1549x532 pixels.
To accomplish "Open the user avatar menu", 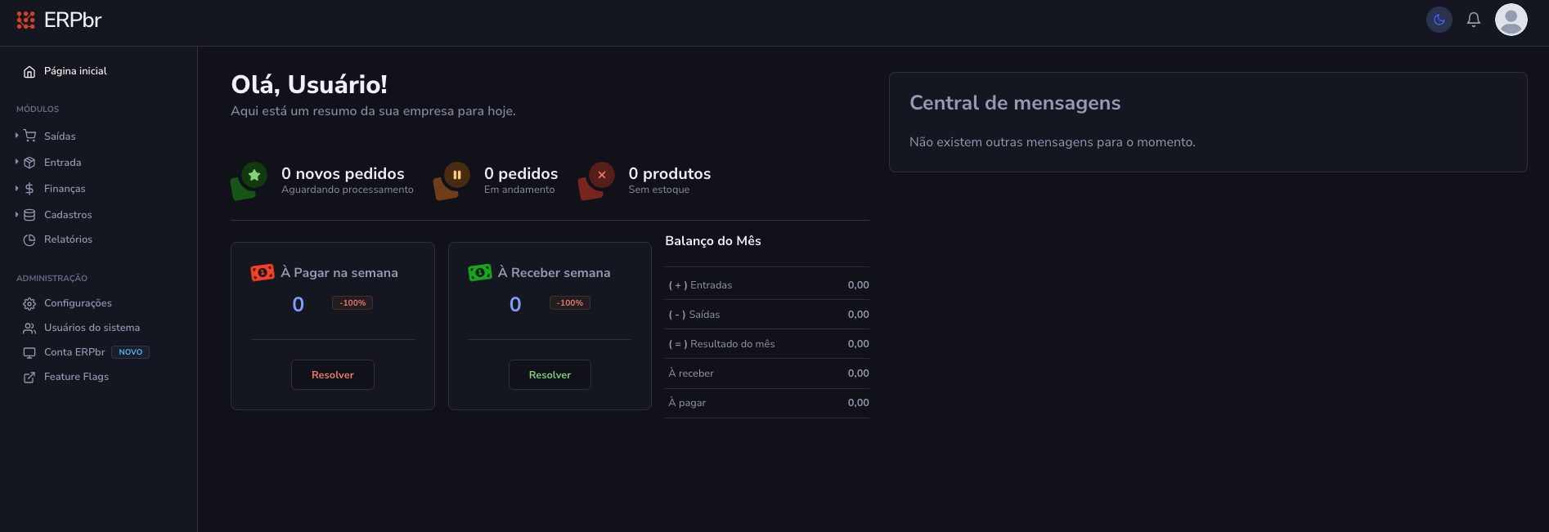I will tap(1511, 20).
